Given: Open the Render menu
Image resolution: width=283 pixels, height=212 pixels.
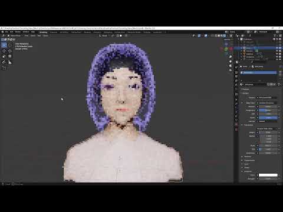Looking at the screenshot, I should coord(18,32).
